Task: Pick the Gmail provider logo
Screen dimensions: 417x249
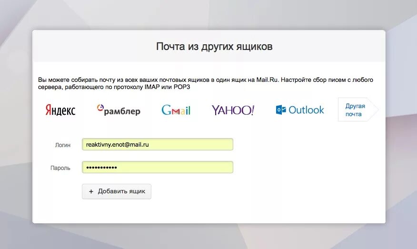Action: (176, 110)
